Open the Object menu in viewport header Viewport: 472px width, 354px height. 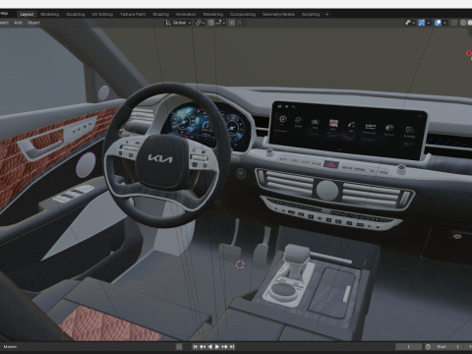coord(33,23)
